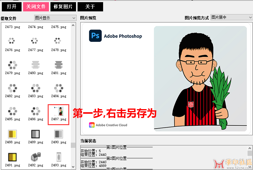Click the file list scroll-up arrow

click(x=73, y=25)
